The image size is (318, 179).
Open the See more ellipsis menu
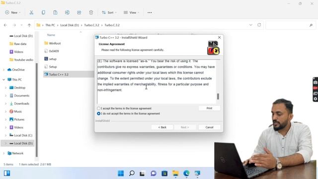pyautogui.click(x=150, y=12)
